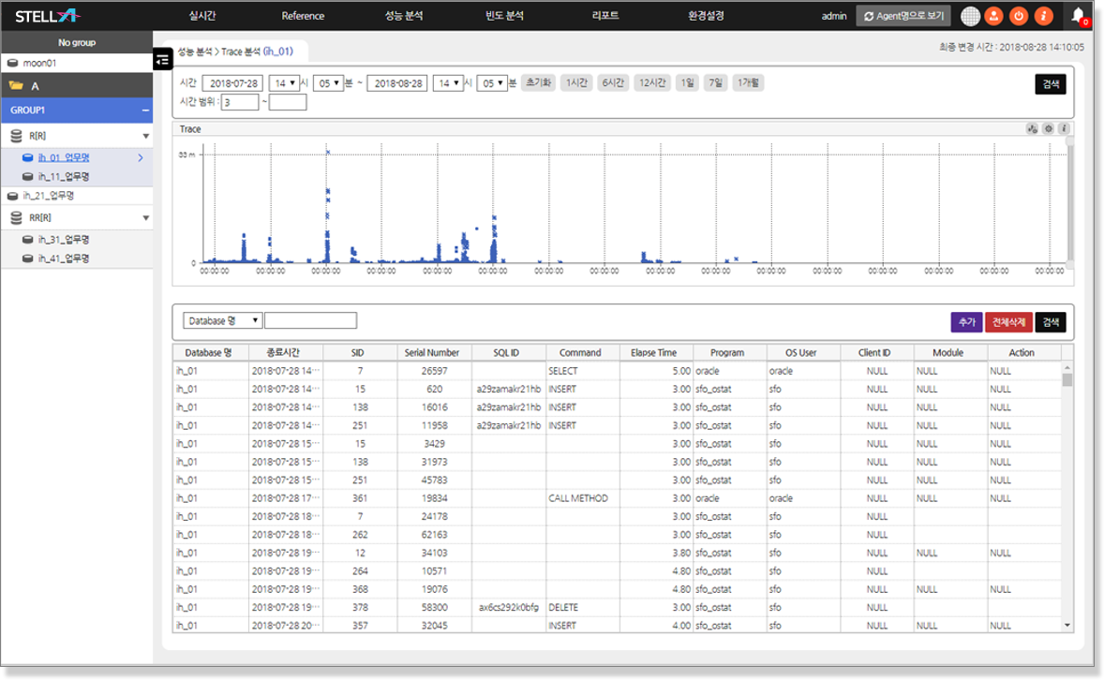Viewport: 1104px width, 680px height.
Task: Sort by the Serial Number column header
Action: click(x=432, y=353)
